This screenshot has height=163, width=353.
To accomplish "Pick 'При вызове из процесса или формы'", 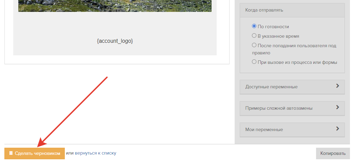I will (254, 62).
